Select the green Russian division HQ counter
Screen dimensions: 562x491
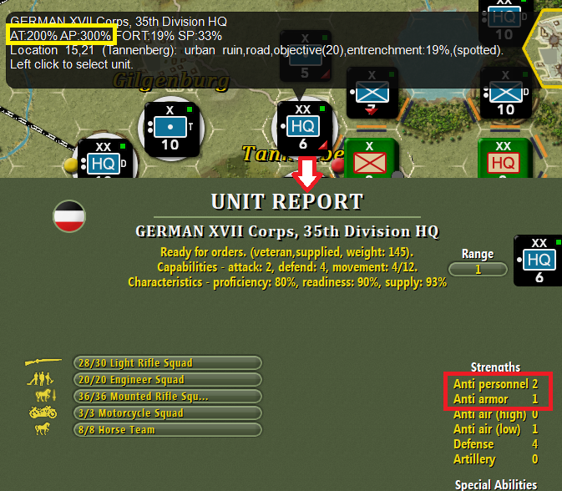click(504, 158)
